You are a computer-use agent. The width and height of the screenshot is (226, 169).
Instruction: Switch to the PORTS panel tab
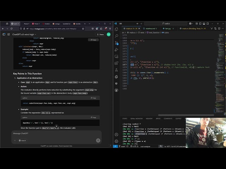click(x=125, y=119)
